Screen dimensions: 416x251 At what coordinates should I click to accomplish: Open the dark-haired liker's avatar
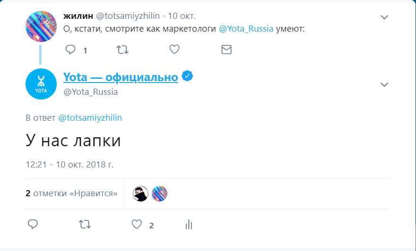click(x=140, y=193)
